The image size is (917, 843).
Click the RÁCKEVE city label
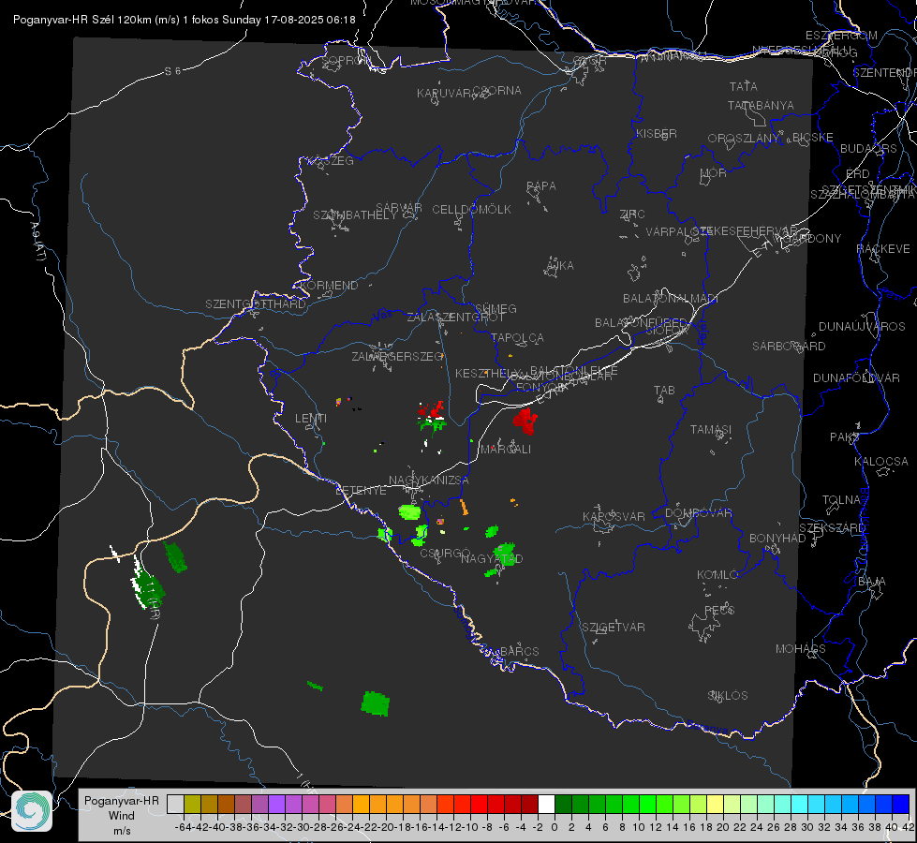[x=883, y=249]
